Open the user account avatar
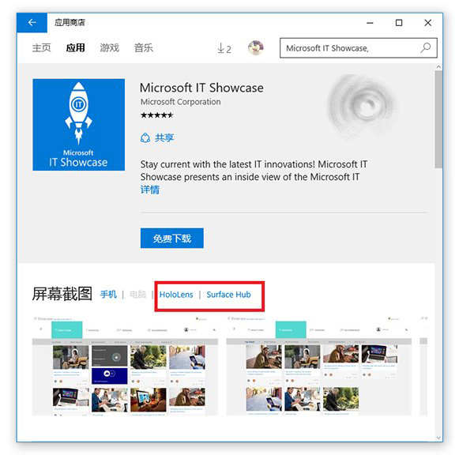Viewport: 474px width, 470px height. click(x=255, y=47)
